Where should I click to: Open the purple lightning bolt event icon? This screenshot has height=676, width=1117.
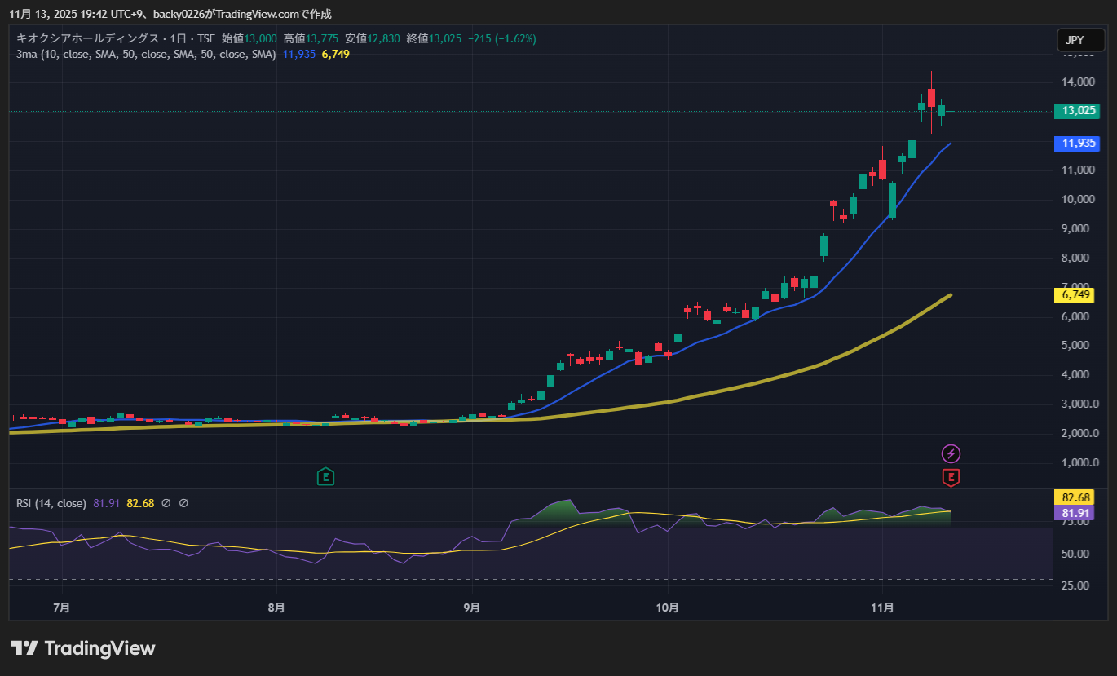(951, 453)
